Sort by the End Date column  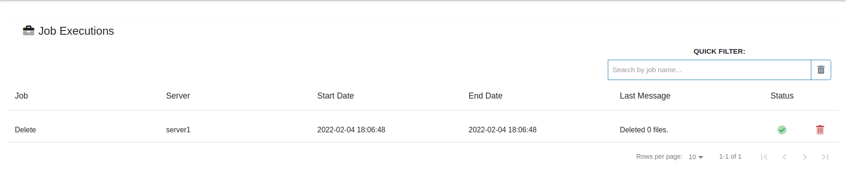tap(485, 96)
